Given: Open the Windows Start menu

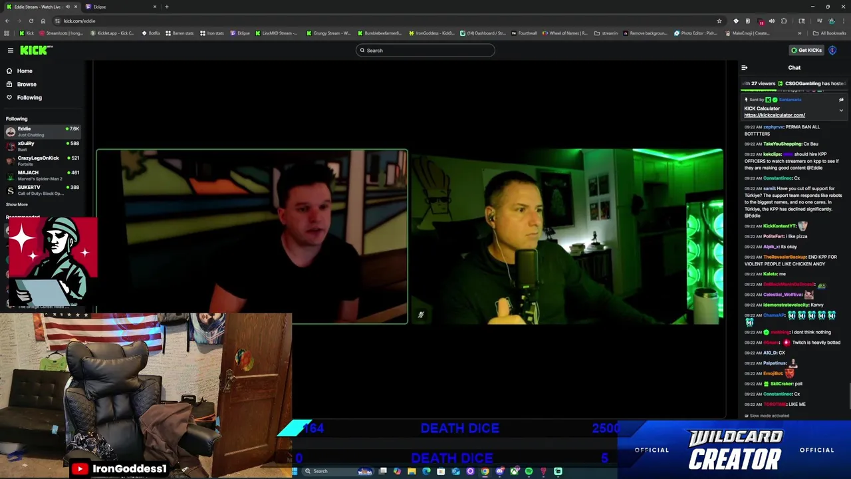Looking at the screenshot, I should pyautogui.click(x=294, y=471).
